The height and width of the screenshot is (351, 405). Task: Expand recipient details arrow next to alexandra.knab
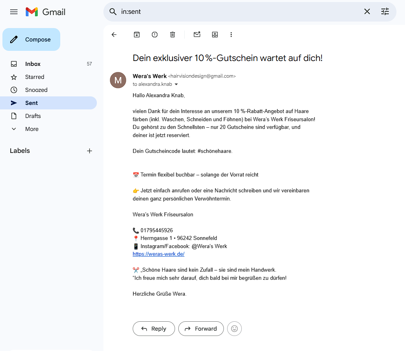pyautogui.click(x=176, y=85)
